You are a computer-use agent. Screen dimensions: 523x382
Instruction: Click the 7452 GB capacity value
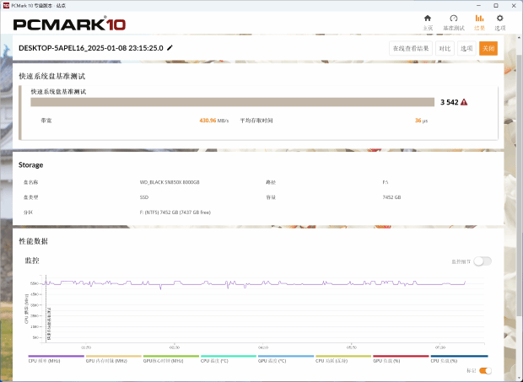(x=391, y=197)
